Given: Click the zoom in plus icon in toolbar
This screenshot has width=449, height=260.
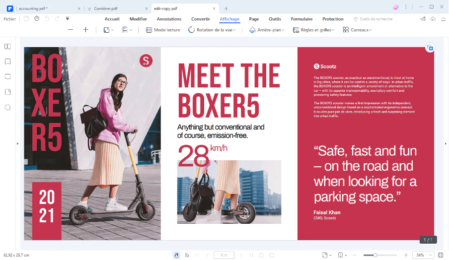Looking at the screenshot, I should coord(85,30).
